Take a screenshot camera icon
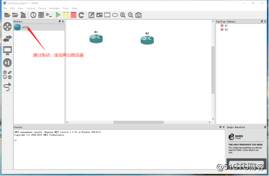Screen dimensions: 269x176 tap(138, 15)
